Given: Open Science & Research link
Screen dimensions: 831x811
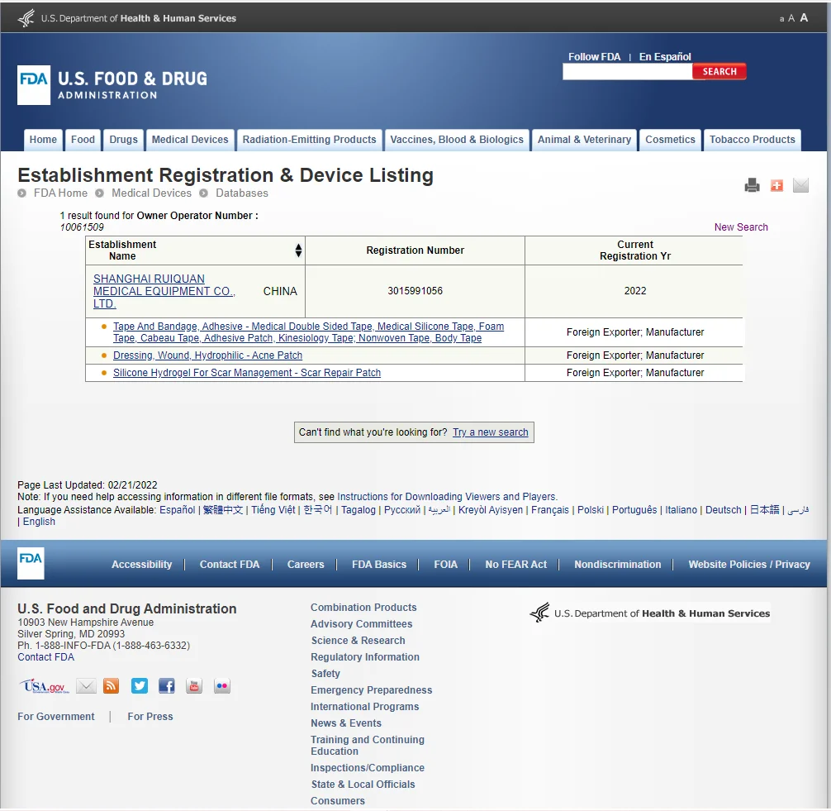Looking at the screenshot, I should [x=359, y=640].
